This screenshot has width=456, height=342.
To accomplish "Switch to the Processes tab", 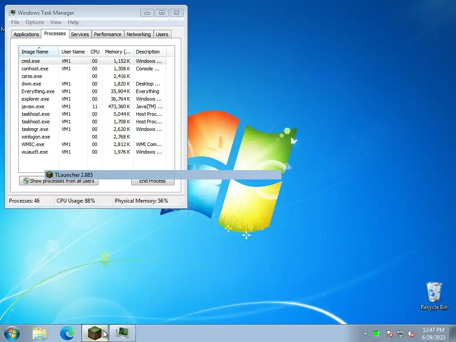I will tap(55, 33).
